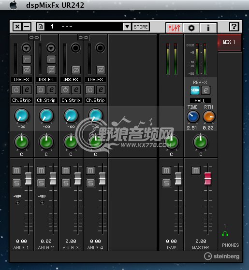Click ANLG 1 reverb send knob
The image size is (249, 270).
(x=22, y=115)
